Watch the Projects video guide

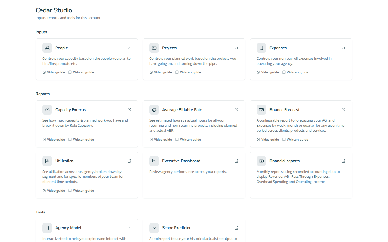click(x=161, y=72)
